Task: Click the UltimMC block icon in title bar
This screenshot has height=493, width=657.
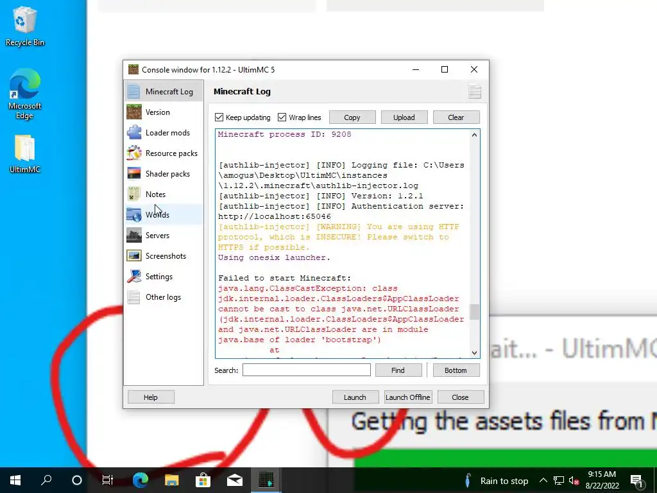Action: click(x=133, y=69)
